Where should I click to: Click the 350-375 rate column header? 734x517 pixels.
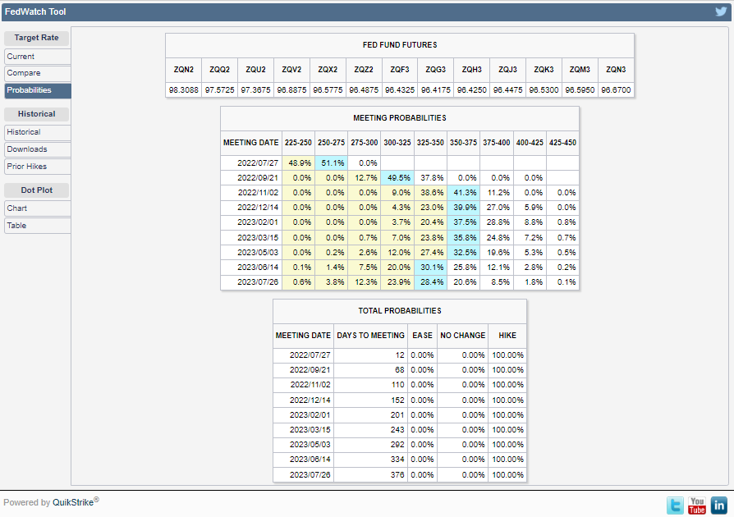coord(464,142)
